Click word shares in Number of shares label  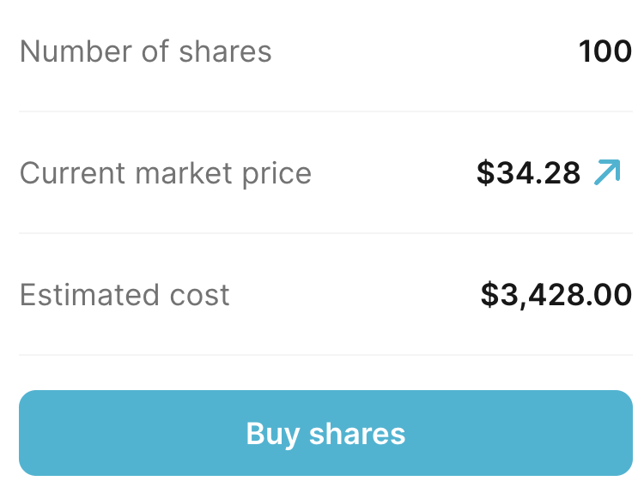[x=225, y=51]
